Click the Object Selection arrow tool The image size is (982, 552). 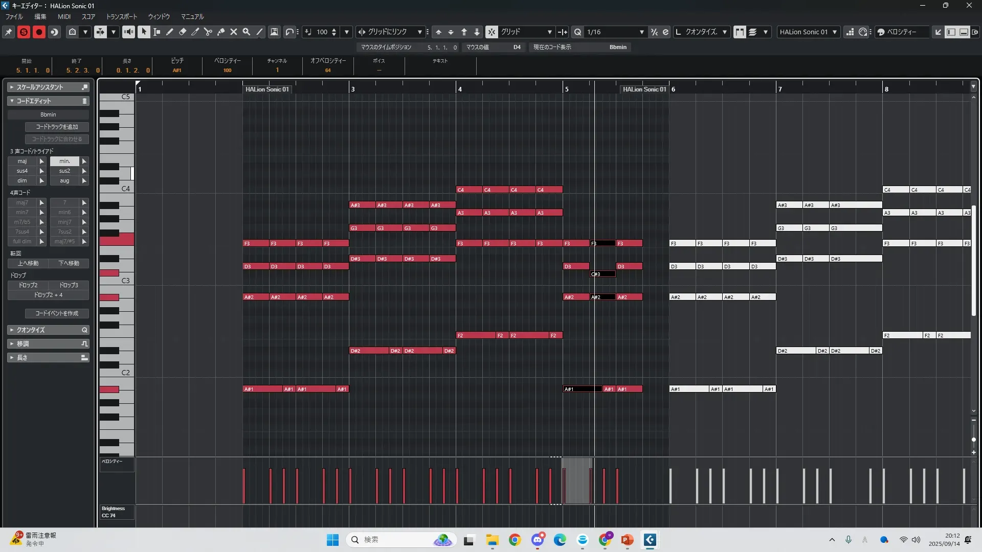coord(144,32)
